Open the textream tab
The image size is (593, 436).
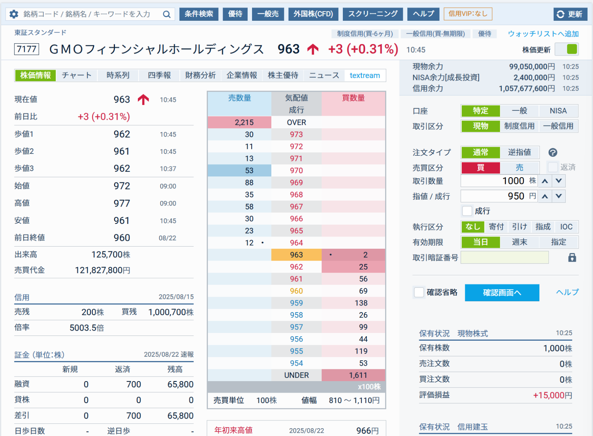[365, 75]
